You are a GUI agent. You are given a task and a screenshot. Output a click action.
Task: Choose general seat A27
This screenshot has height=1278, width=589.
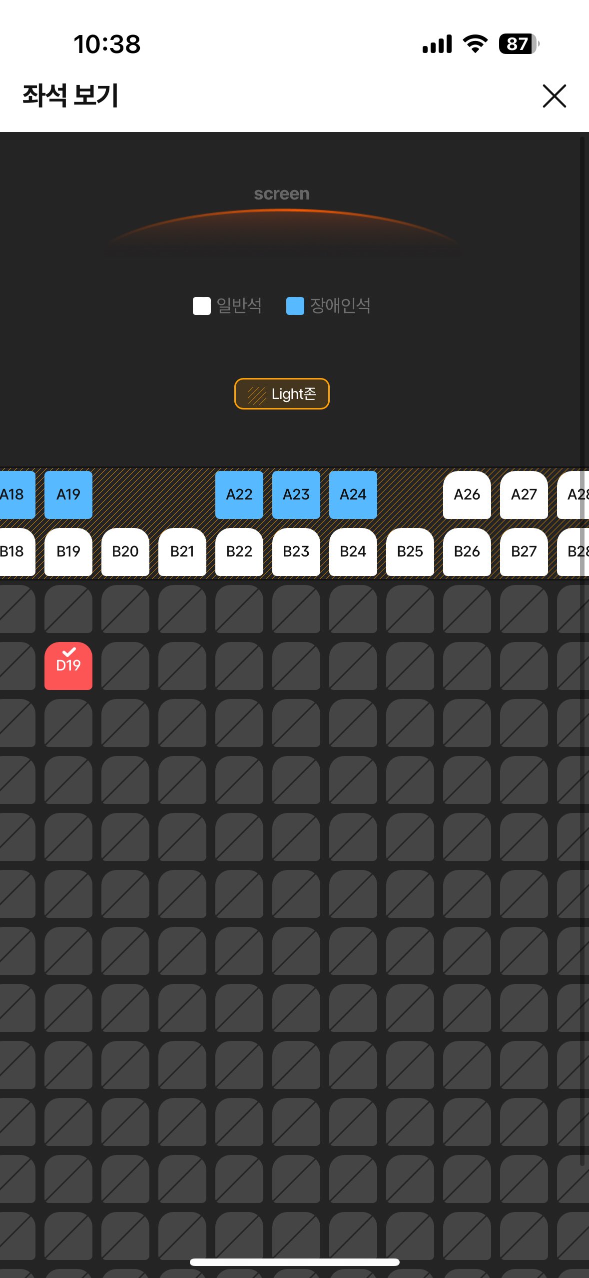[x=524, y=494]
